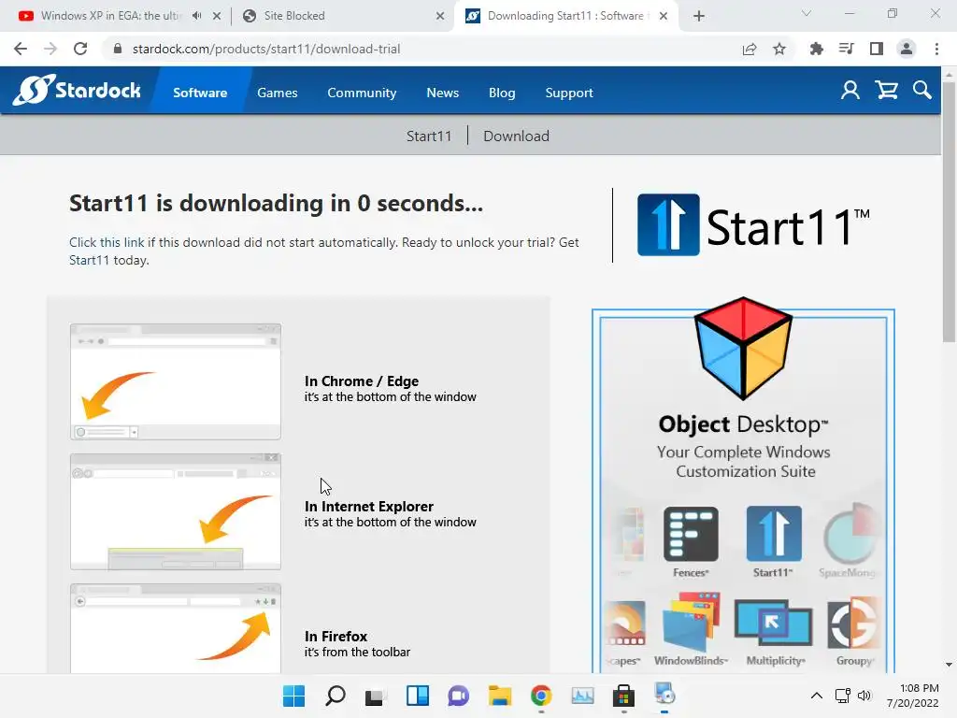Open the Stardock site search icon

(922, 91)
